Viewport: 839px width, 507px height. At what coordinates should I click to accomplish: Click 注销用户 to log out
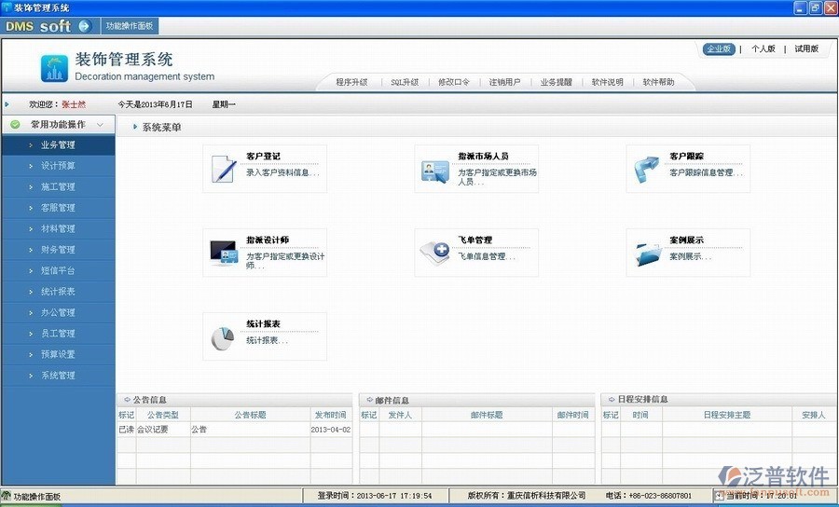coord(505,82)
